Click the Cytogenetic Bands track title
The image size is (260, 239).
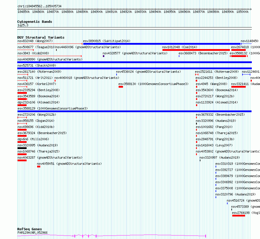[x=35, y=22]
